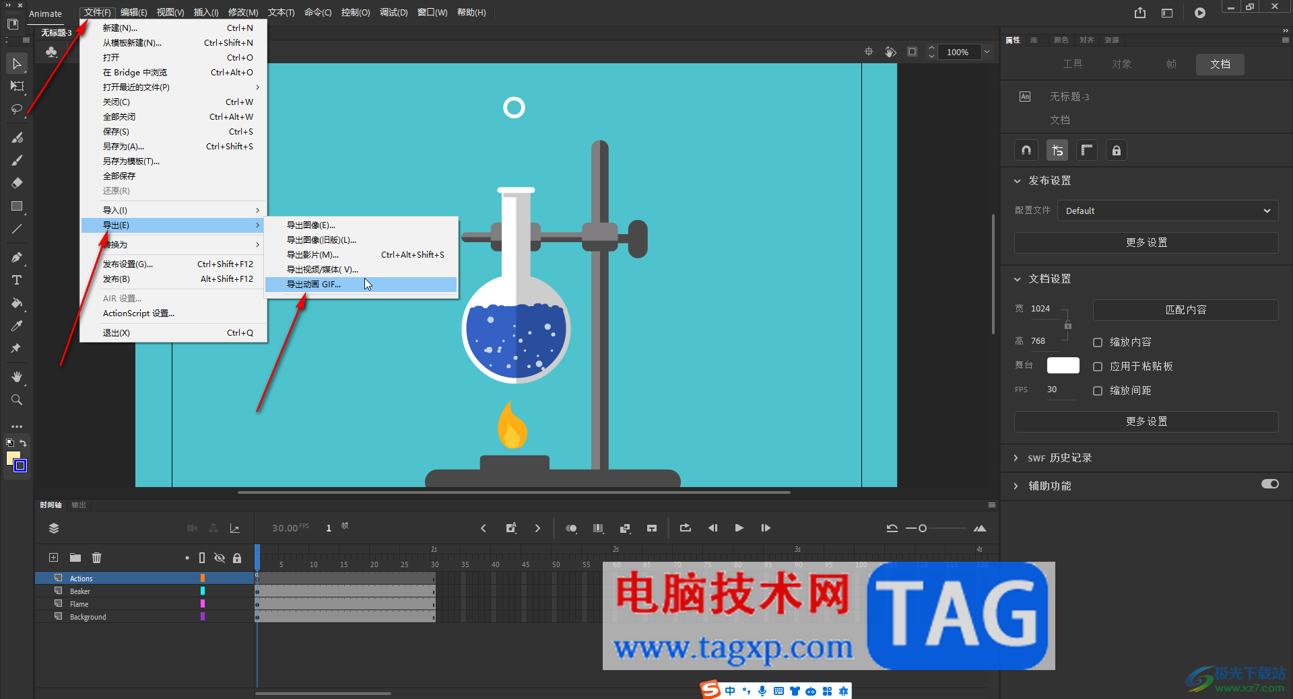Hide all layers with eye icon

(220, 558)
